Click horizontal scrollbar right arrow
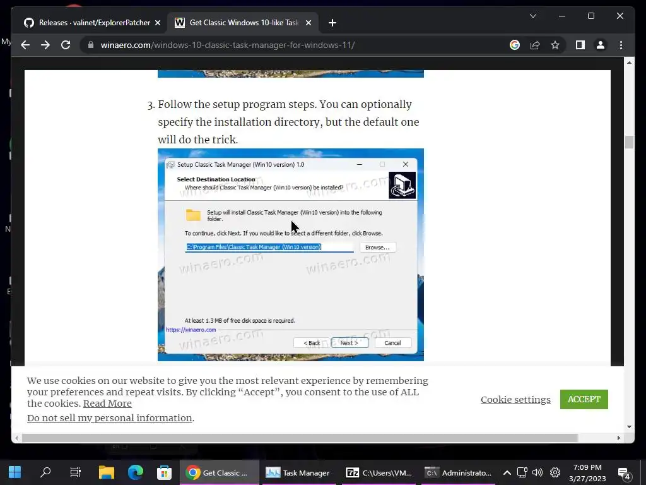 pyautogui.click(x=618, y=438)
